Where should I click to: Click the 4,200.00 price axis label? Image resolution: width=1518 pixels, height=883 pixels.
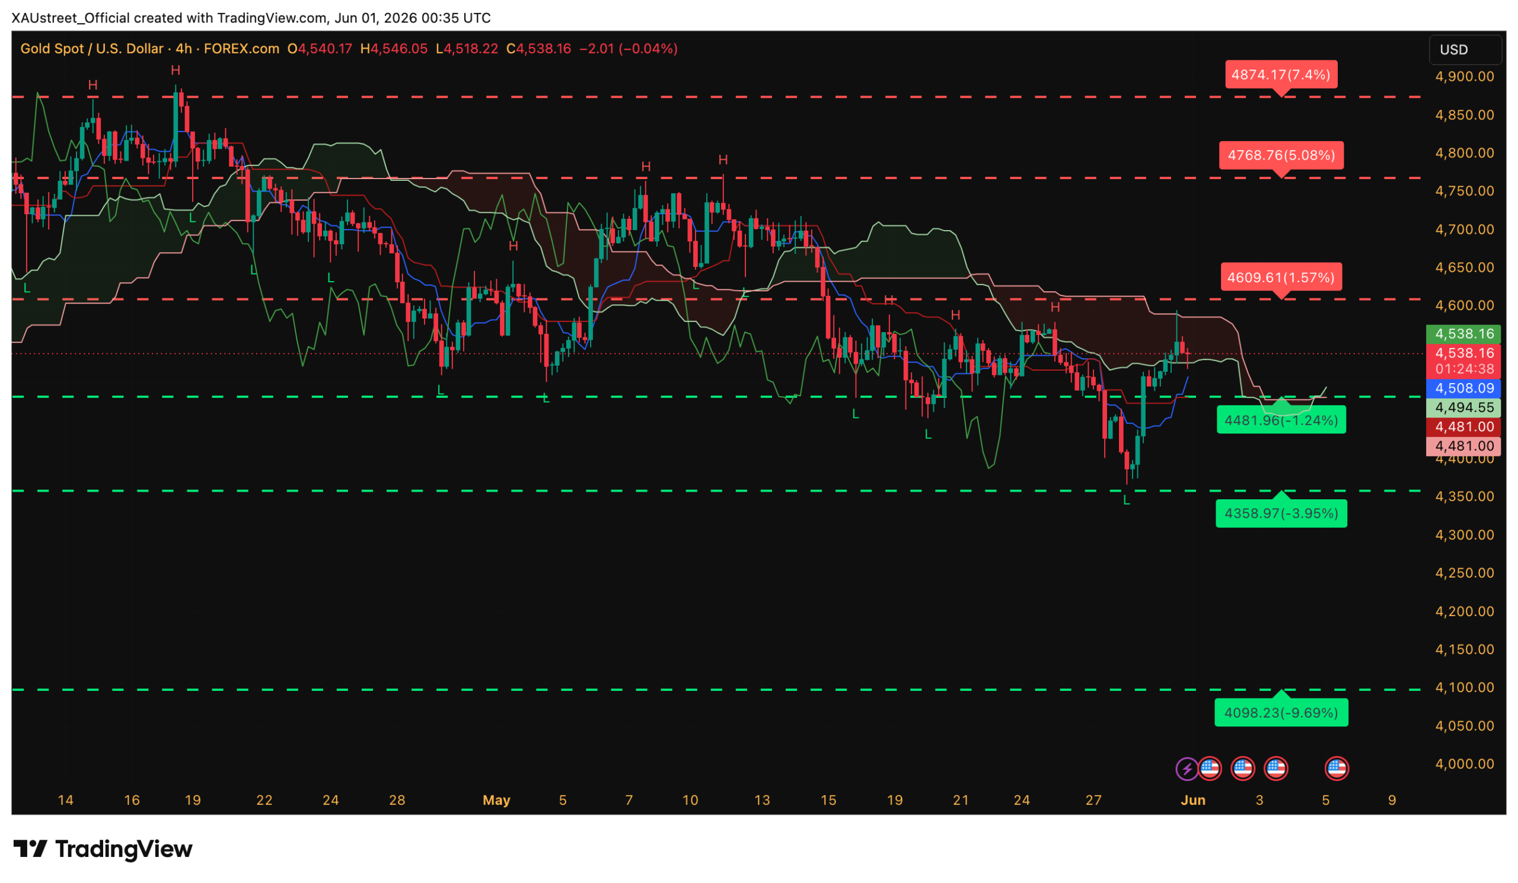(1465, 611)
